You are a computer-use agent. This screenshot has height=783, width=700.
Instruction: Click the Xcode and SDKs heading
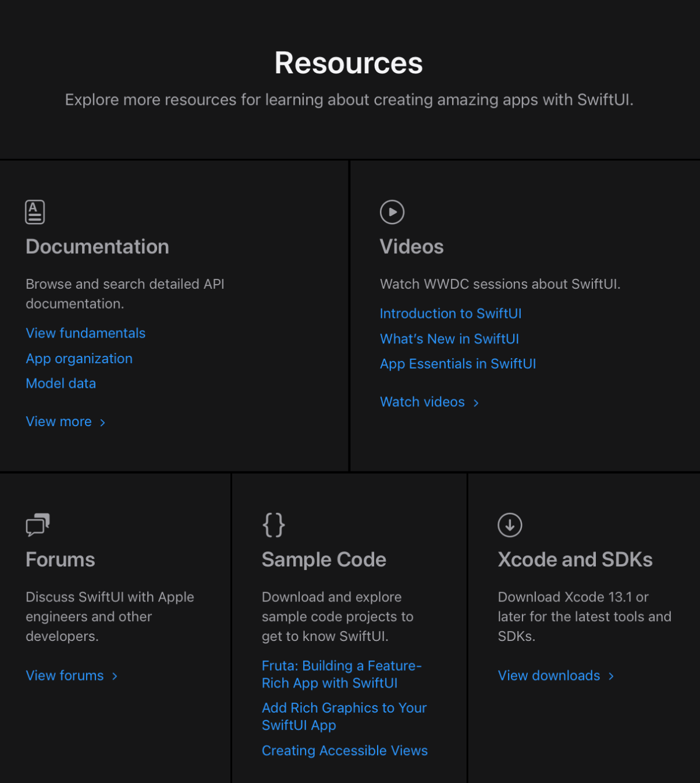575,559
